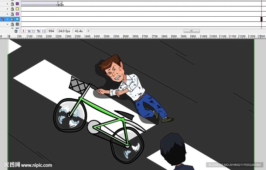Click the timeline scroll left arrow
This screenshot has height=170, width=266.
click(88, 31)
